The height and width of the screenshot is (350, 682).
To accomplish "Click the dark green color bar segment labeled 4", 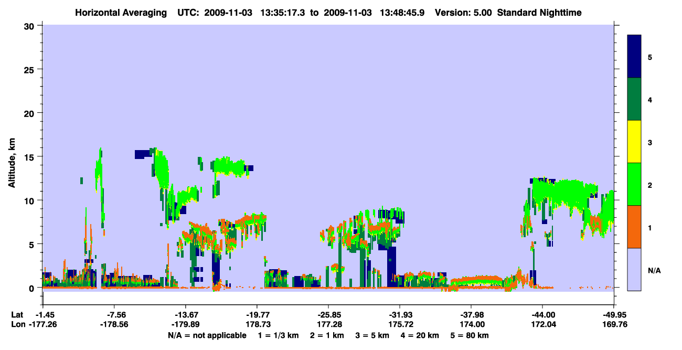I will pos(634,99).
